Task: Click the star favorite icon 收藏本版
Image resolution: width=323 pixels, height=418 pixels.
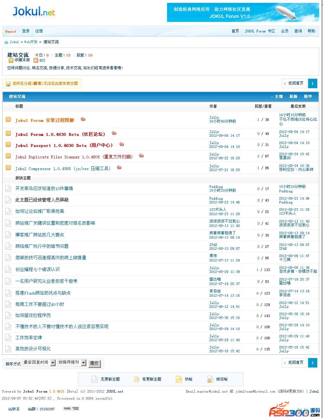Action: pos(11,60)
